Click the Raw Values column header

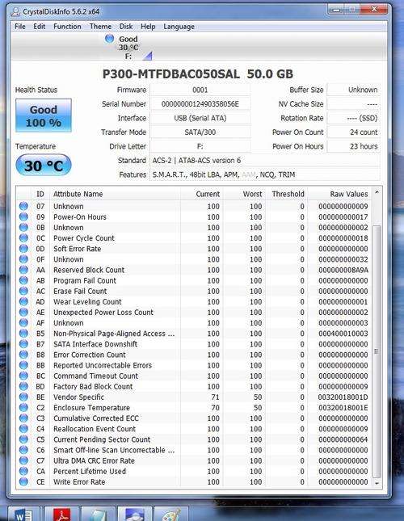pos(339,194)
